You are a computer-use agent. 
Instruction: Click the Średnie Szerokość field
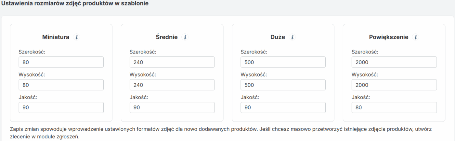(172, 62)
